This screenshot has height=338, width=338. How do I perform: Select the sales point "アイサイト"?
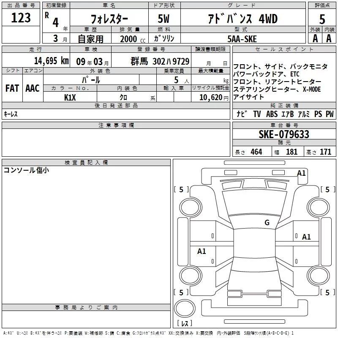tap(248, 97)
